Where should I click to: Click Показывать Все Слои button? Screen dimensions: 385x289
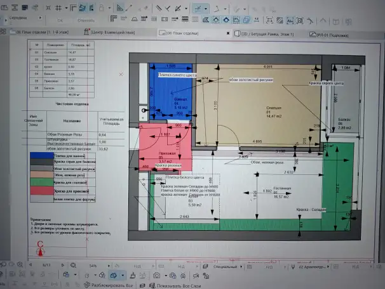[x=175, y=286]
